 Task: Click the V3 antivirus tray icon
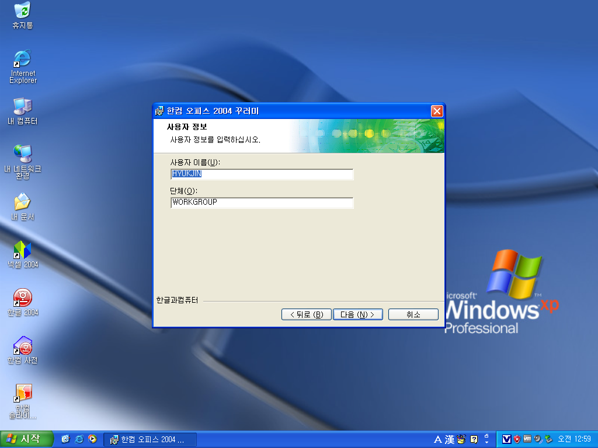[506, 439]
